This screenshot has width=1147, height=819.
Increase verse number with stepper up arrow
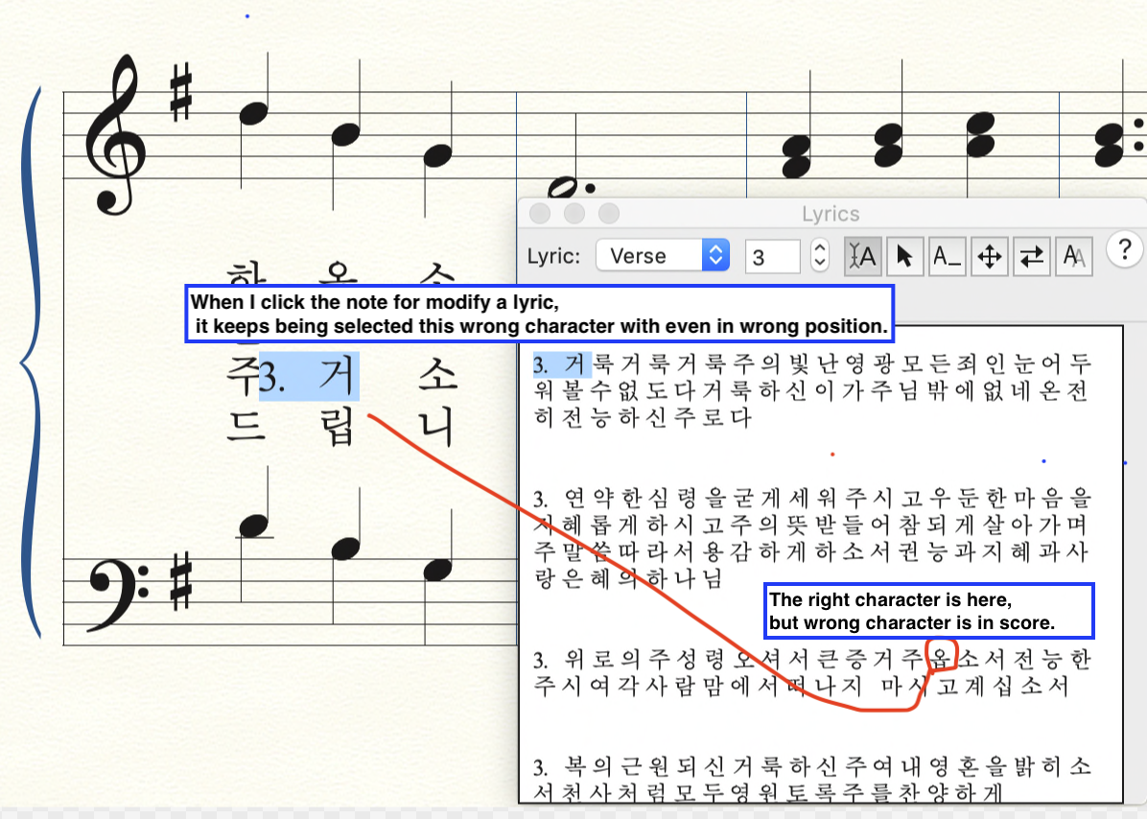pos(819,249)
